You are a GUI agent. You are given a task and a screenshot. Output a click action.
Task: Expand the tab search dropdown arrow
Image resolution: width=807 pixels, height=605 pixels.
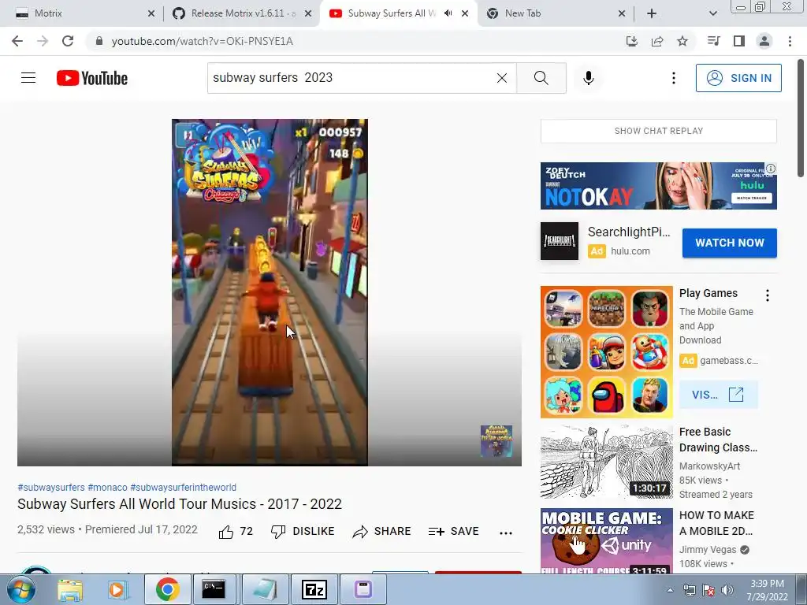point(712,13)
